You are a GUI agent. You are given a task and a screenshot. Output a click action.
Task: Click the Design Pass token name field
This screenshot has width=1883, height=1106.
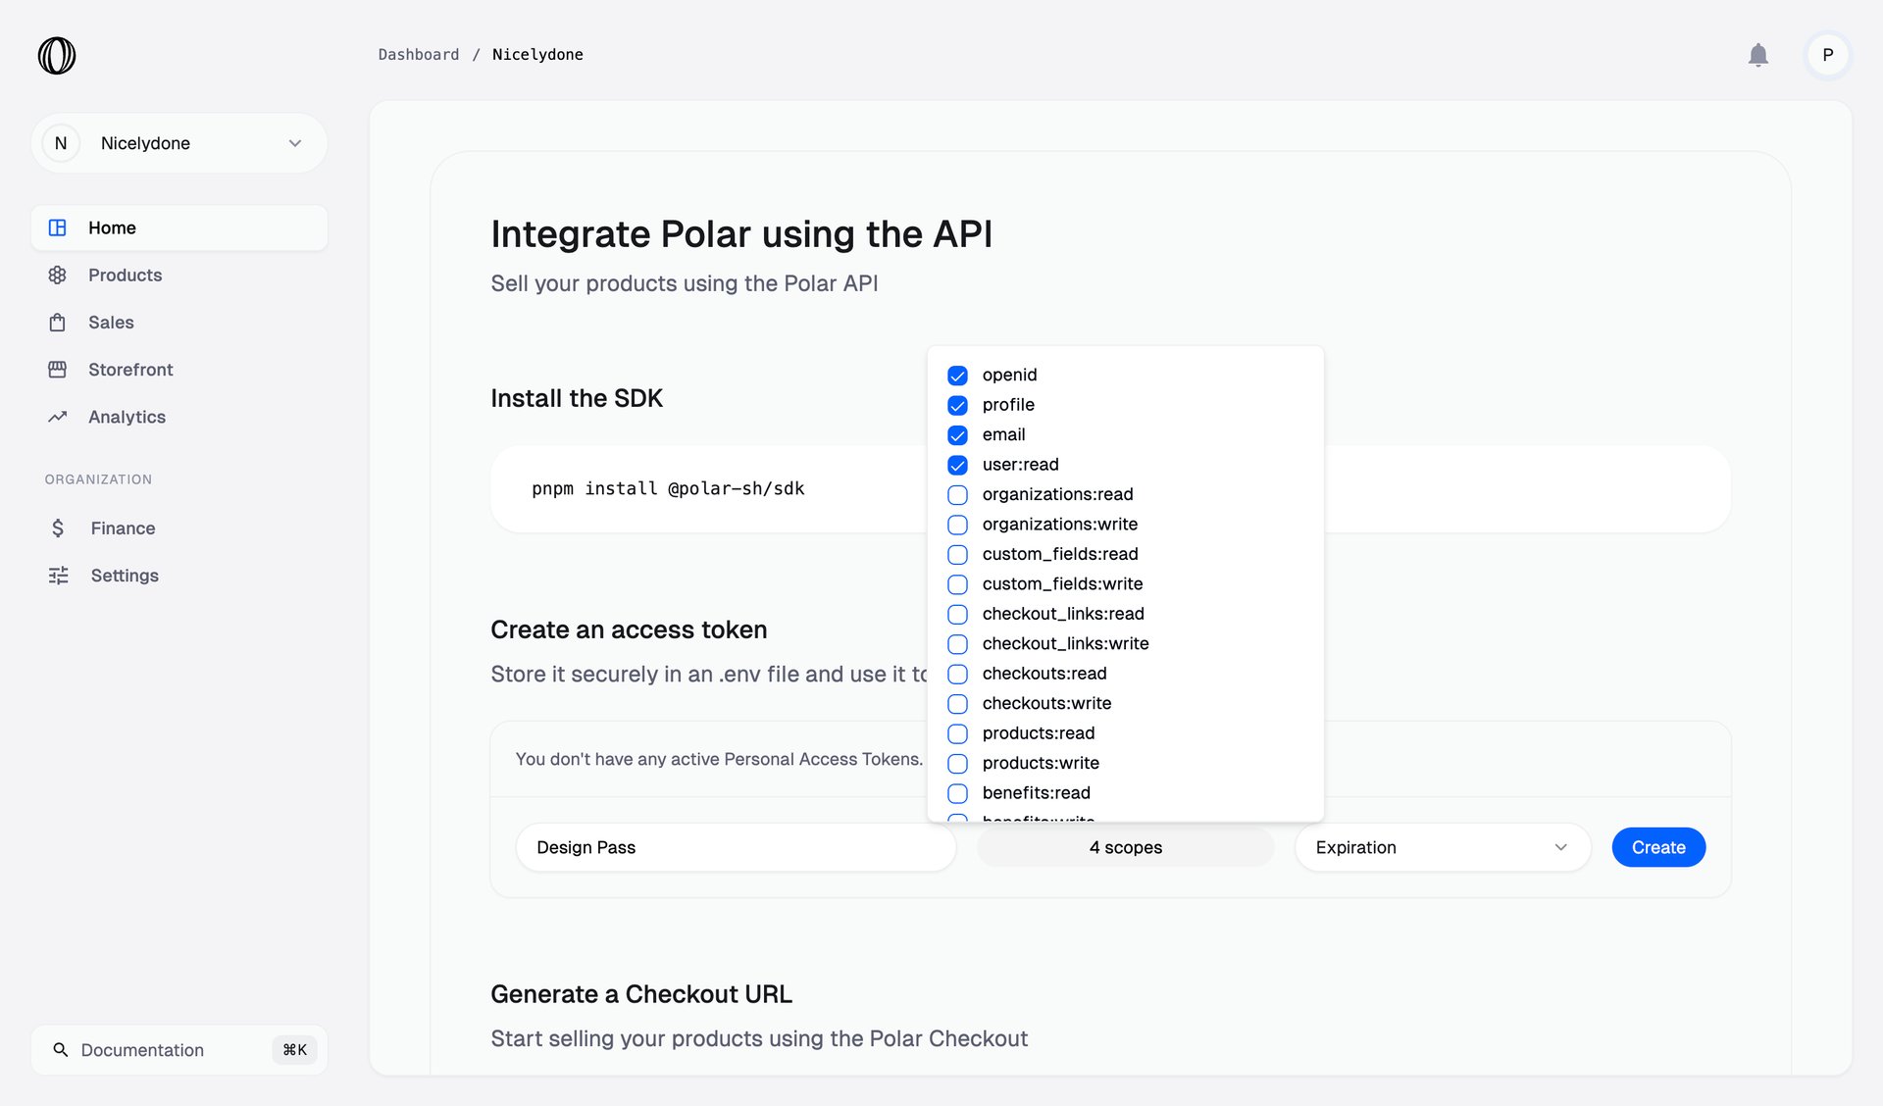(735, 847)
